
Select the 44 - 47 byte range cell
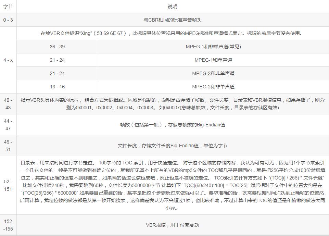[x=9, y=125]
